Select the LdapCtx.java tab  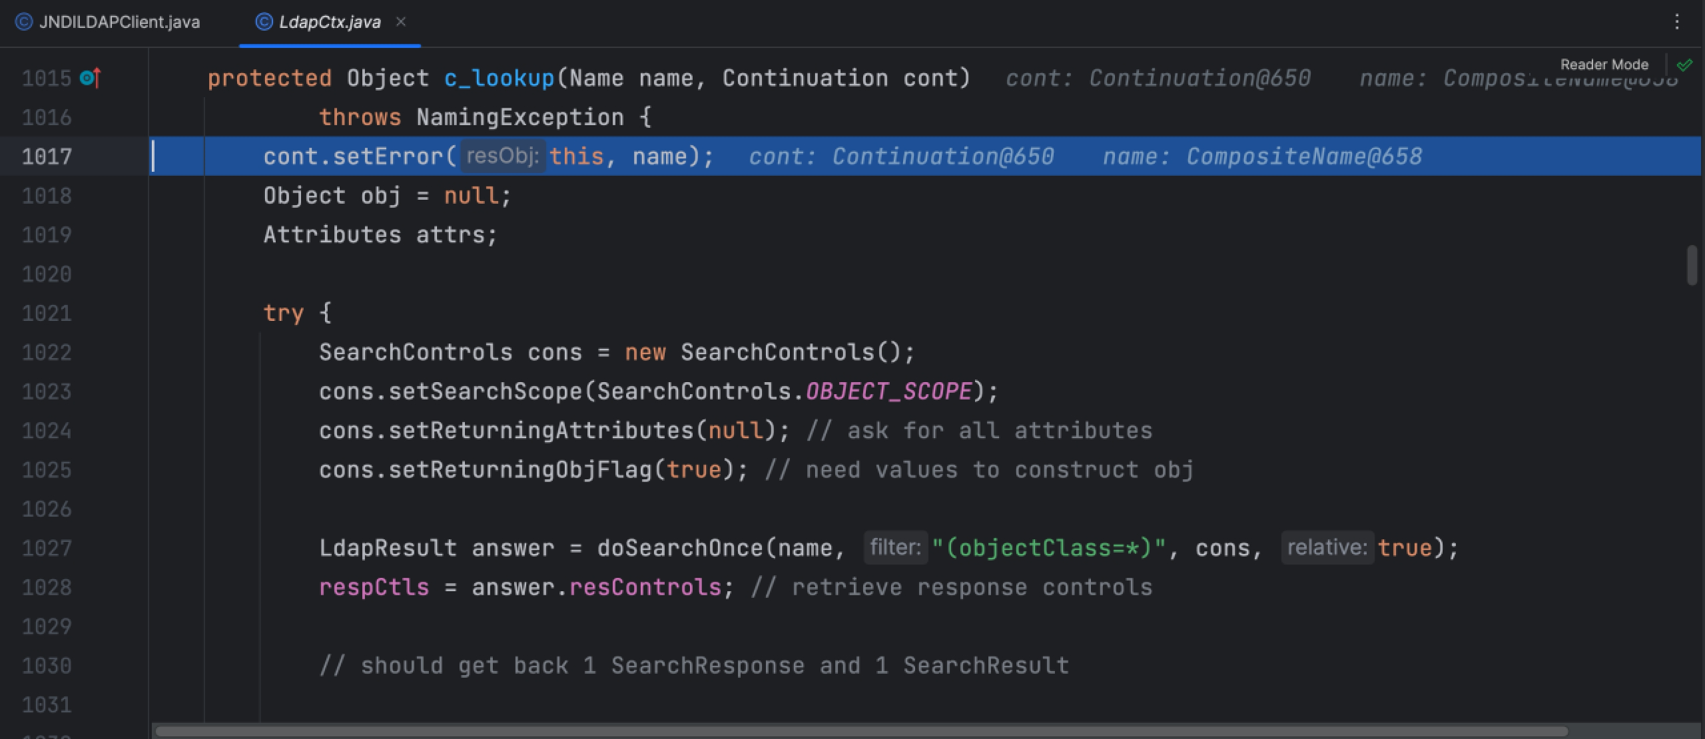pyautogui.click(x=330, y=22)
